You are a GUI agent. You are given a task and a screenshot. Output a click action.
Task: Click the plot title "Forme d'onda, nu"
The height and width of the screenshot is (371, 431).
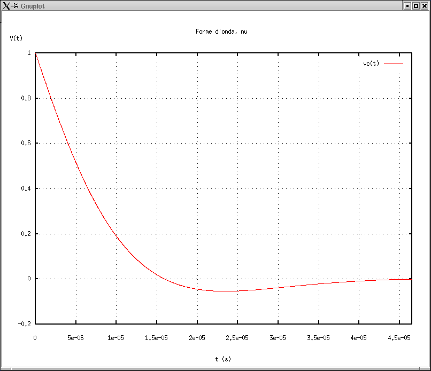(x=221, y=31)
